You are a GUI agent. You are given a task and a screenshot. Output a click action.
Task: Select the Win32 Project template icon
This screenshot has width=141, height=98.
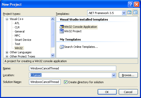tap(62, 31)
